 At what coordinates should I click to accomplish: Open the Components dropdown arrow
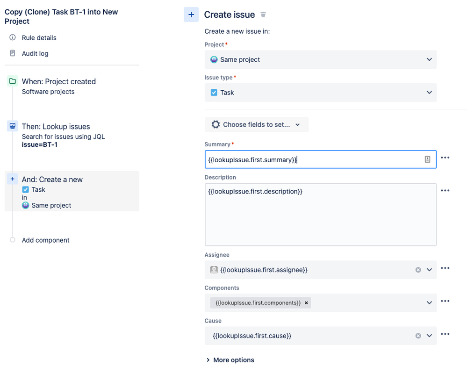(x=429, y=303)
